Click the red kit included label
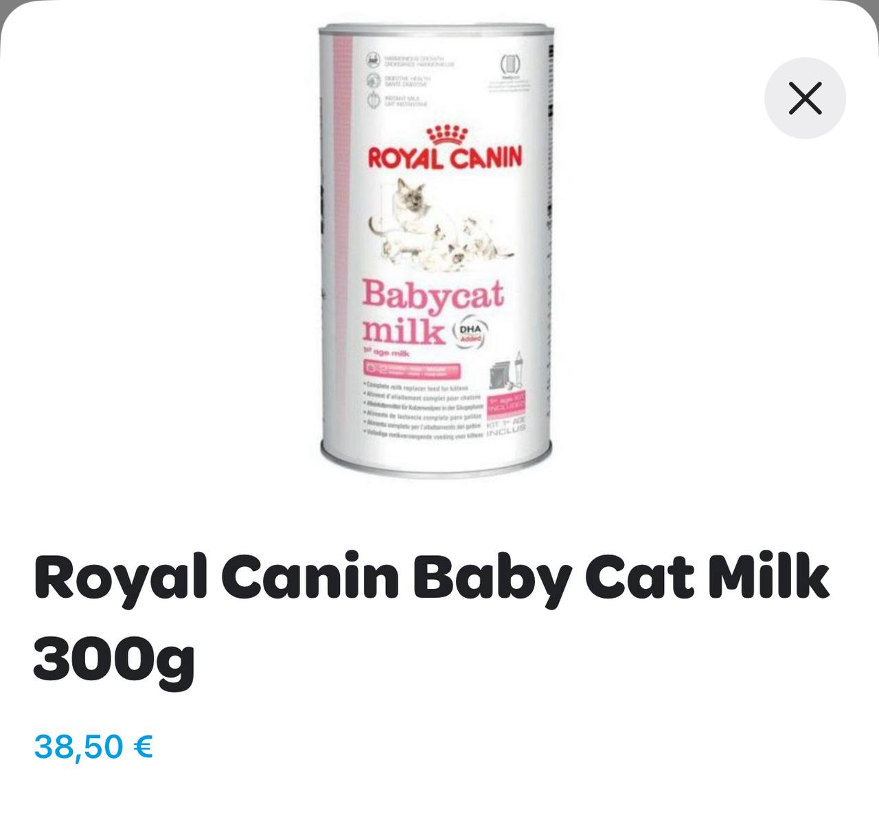This screenshot has height=837, width=879. coord(507,407)
